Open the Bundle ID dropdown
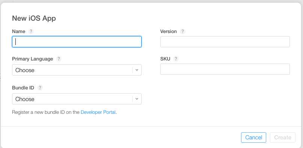 coord(77,99)
